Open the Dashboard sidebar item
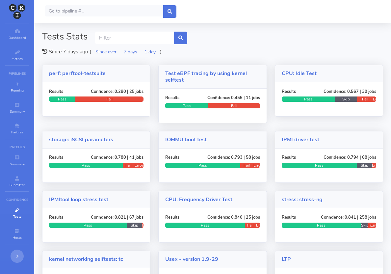The image size is (391, 274). click(x=17, y=35)
